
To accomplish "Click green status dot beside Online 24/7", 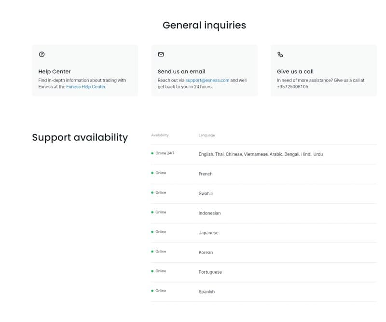I will (x=152, y=153).
